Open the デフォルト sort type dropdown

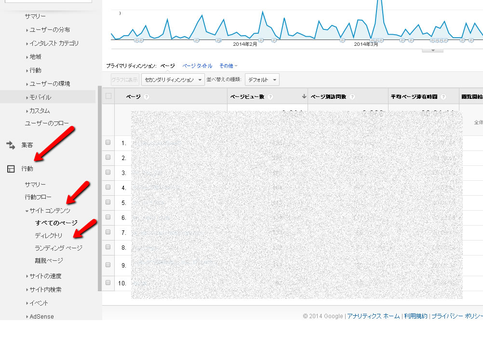[x=262, y=80]
